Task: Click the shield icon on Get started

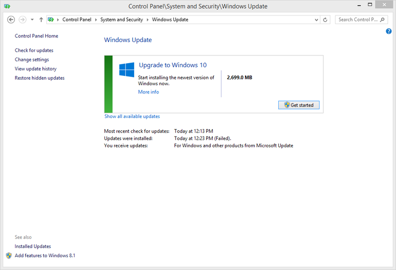Action: coord(287,105)
